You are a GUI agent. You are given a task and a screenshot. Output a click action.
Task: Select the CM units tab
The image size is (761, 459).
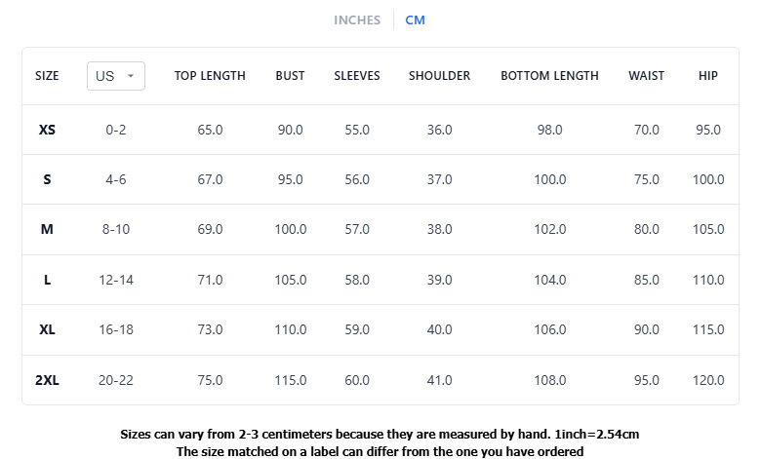click(x=415, y=19)
